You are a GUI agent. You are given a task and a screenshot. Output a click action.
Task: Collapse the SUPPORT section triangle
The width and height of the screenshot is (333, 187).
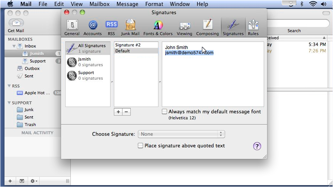(x=9, y=102)
